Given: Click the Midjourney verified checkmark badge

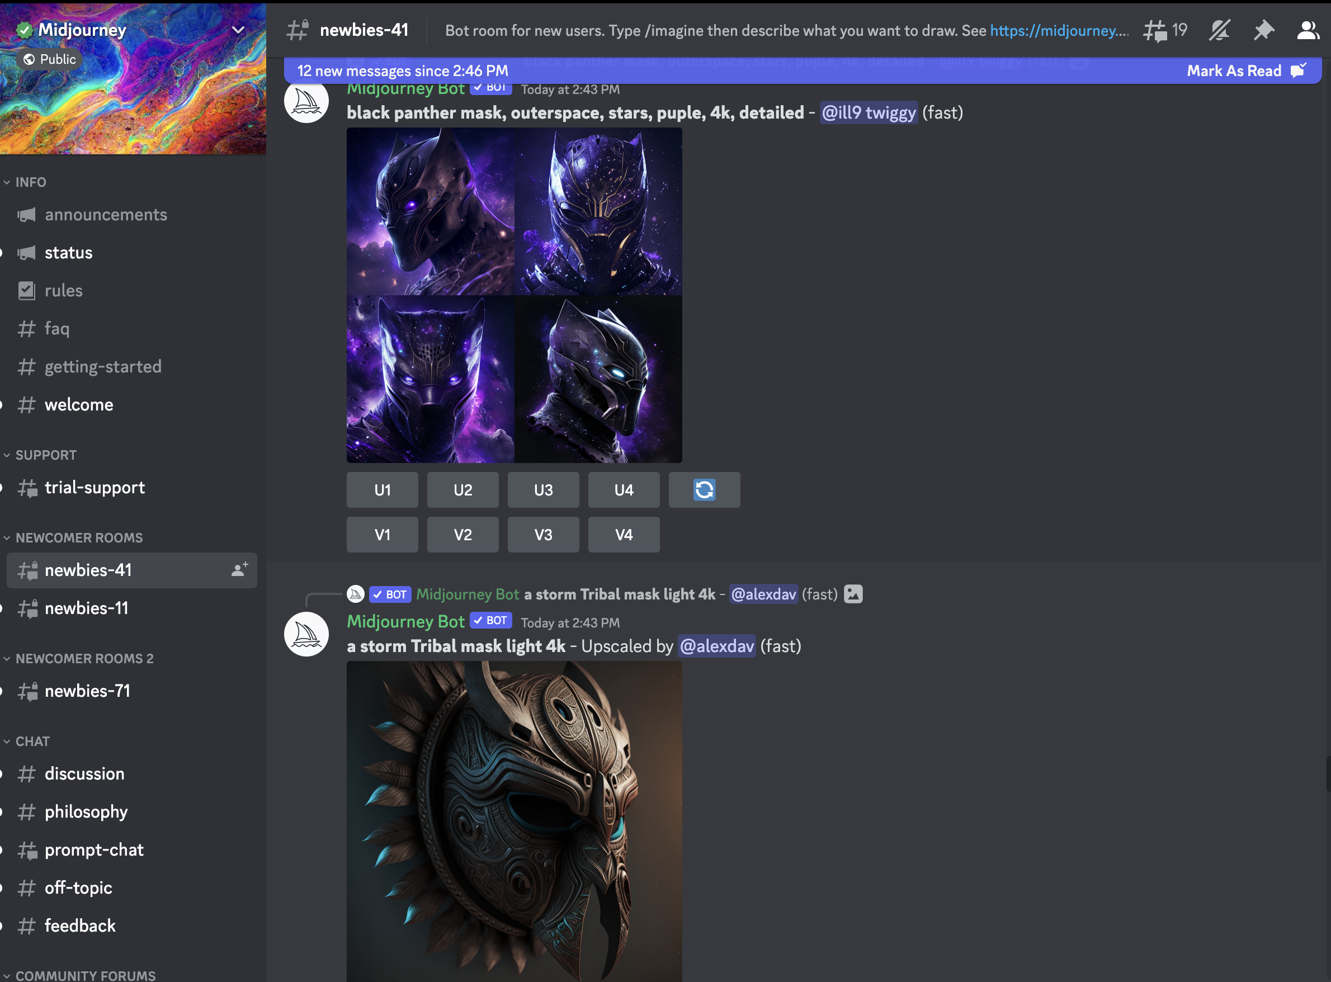Looking at the screenshot, I should tap(25, 30).
